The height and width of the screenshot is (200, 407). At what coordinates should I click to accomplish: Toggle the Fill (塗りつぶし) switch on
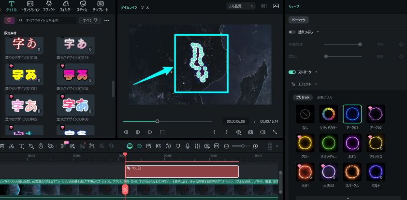click(x=292, y=32)
